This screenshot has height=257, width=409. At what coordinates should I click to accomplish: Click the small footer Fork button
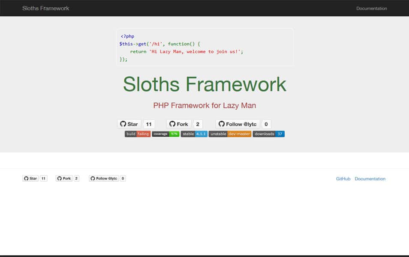tap(64, 179)
